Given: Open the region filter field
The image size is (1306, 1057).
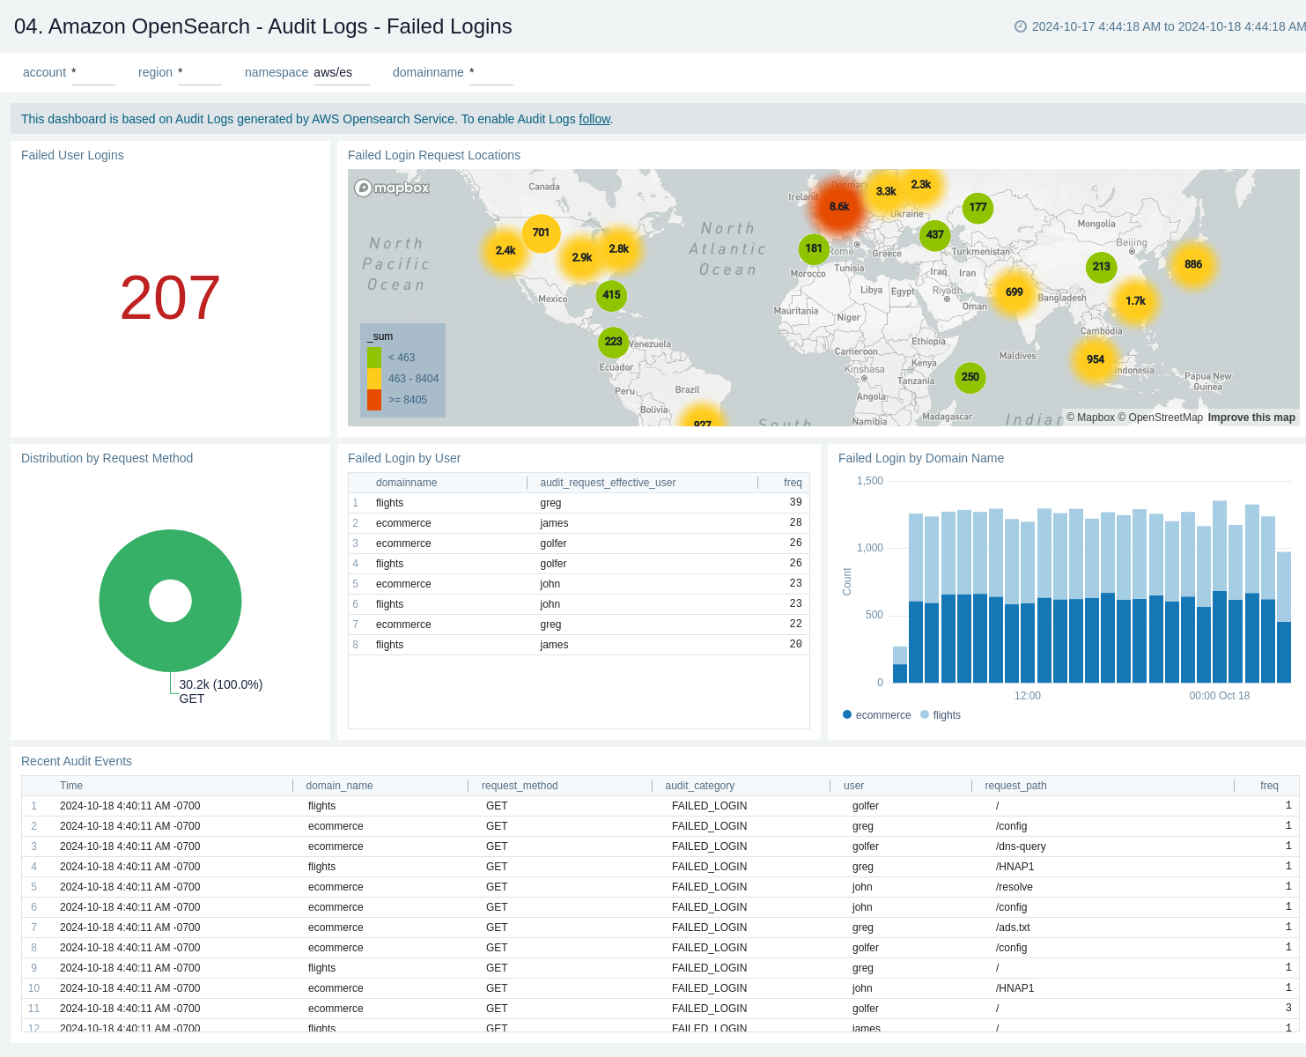Looking at the screenshot, I should [x=200, y=72].
